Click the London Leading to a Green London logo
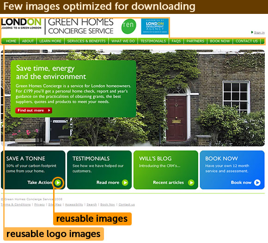This screenshot has height=243, width=268. [21, 24]
